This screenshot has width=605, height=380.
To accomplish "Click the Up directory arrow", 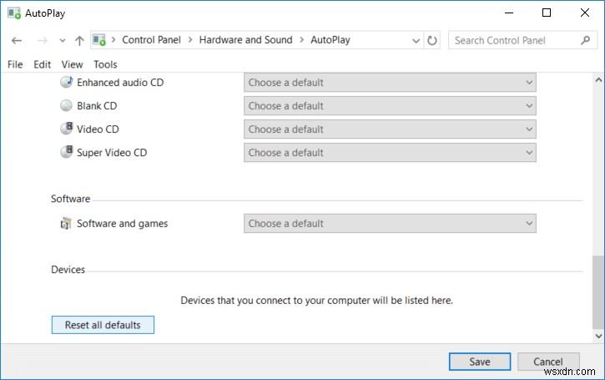I will point(79,40).
